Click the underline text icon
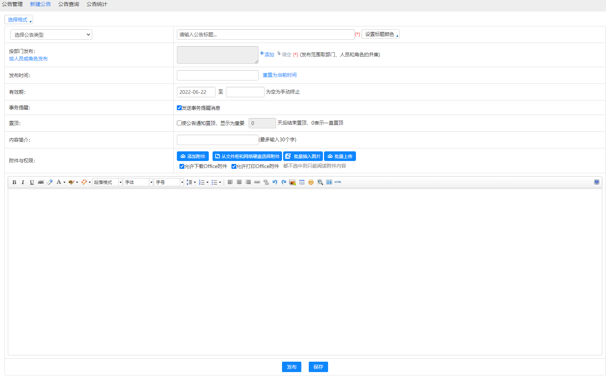Image resolution: width=606 pixels, height=378 pixels. [x=32, y=182]
